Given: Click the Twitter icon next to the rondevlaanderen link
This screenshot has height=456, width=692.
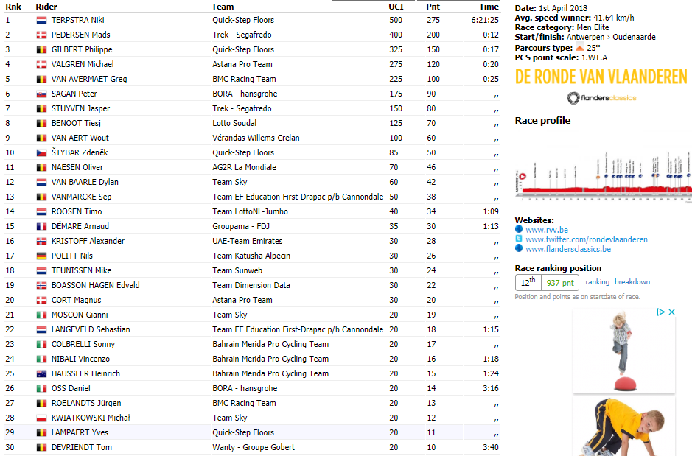Looking at the screenshot, I should point(519,239).
